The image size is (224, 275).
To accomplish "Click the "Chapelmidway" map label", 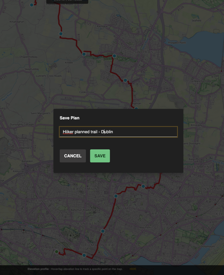I will [x=29, y=57].
